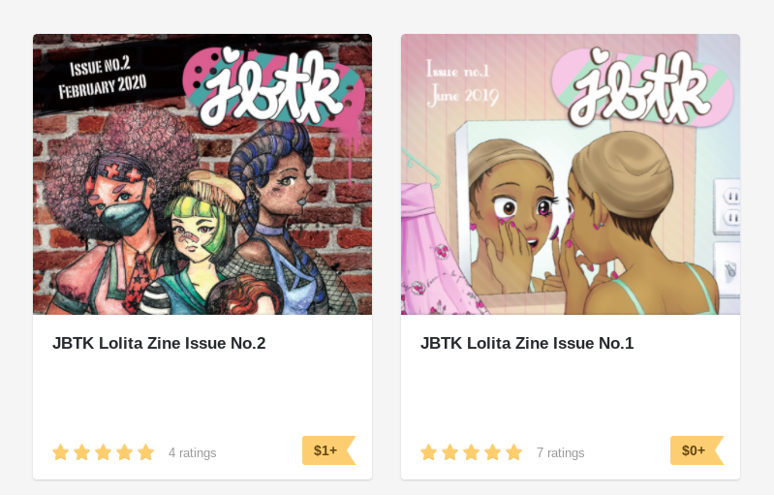Click the fifth star on Issue No.1

coord(513,452)
